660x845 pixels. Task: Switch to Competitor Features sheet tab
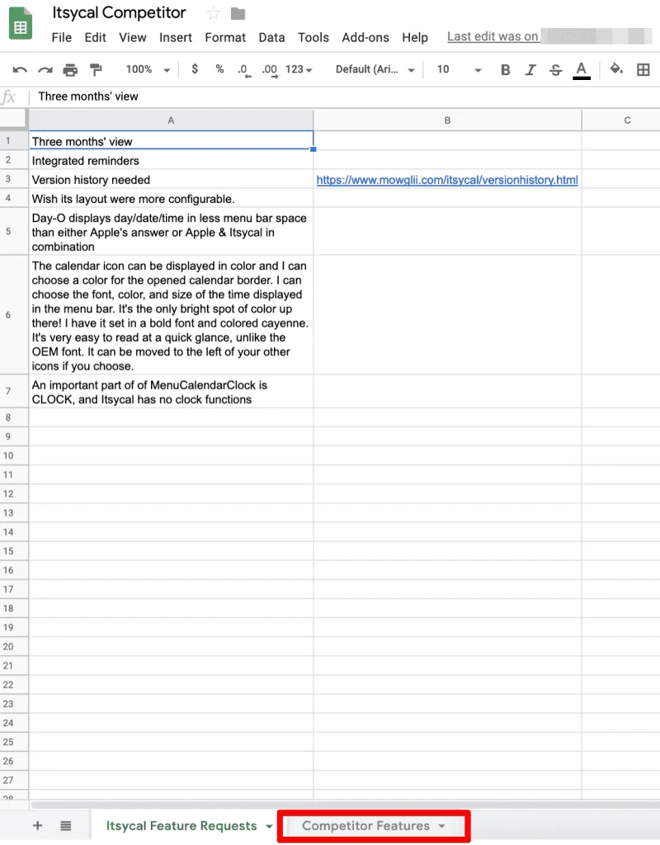pos(365,825)
